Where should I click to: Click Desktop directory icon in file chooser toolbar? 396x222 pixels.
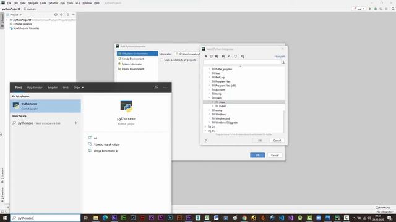pos(211,56)
